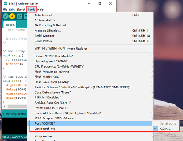Open the Edit menu
The image size is (183, 141).
coord(12,10)
